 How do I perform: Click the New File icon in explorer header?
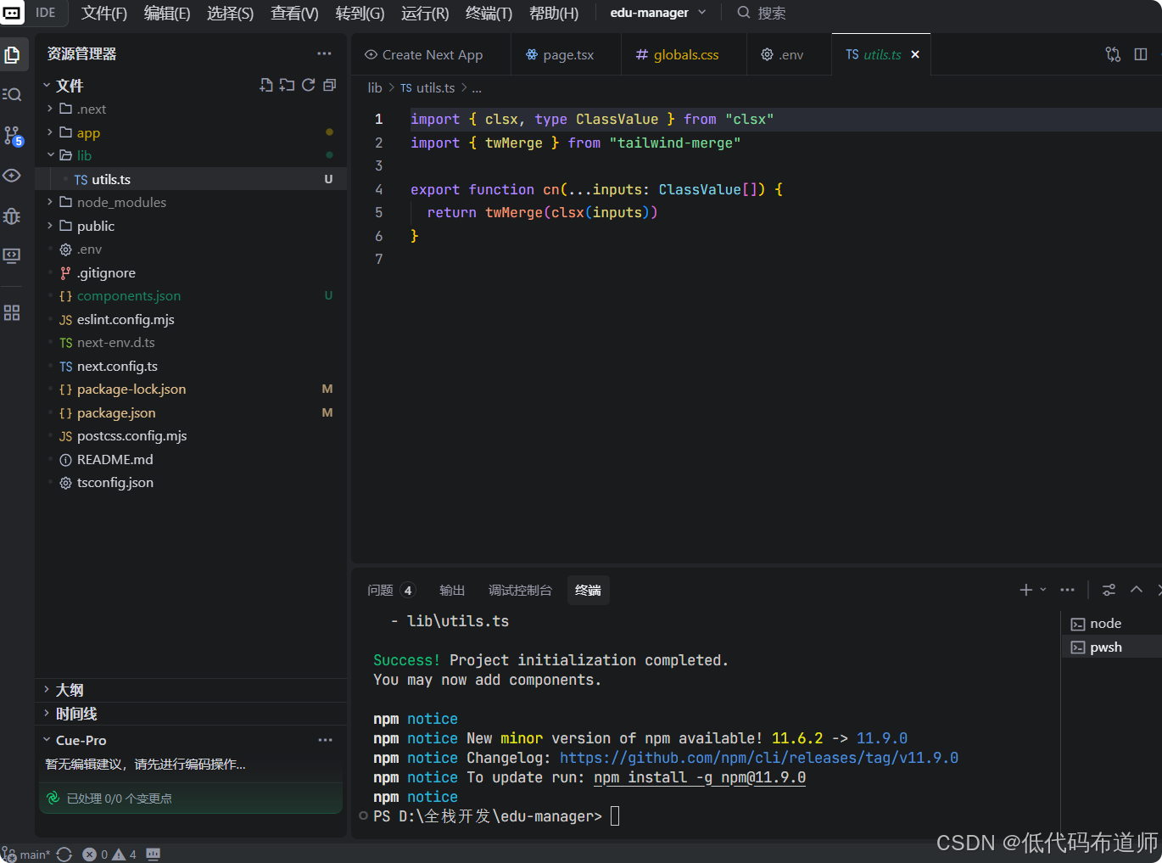[266, 85]
